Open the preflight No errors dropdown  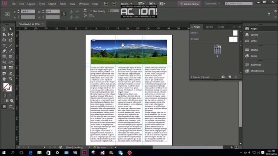tap(112, 147)
